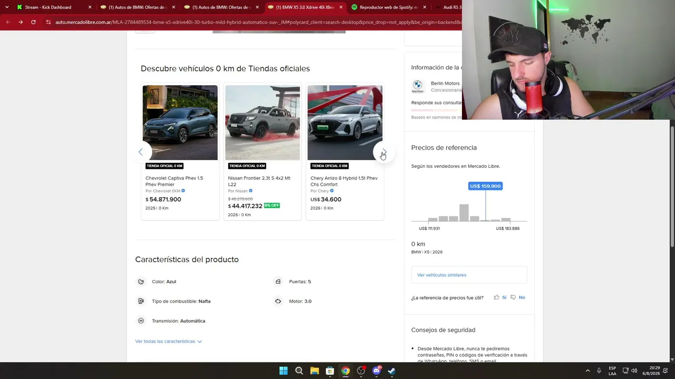The width and height of the screenshot is (675, 379).
Task: Open Steam from taskbar
Action: (392, 371)
